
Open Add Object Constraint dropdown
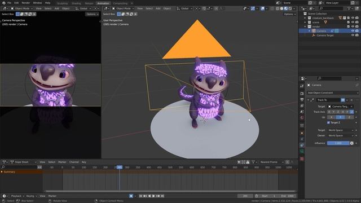pos(333,92)
